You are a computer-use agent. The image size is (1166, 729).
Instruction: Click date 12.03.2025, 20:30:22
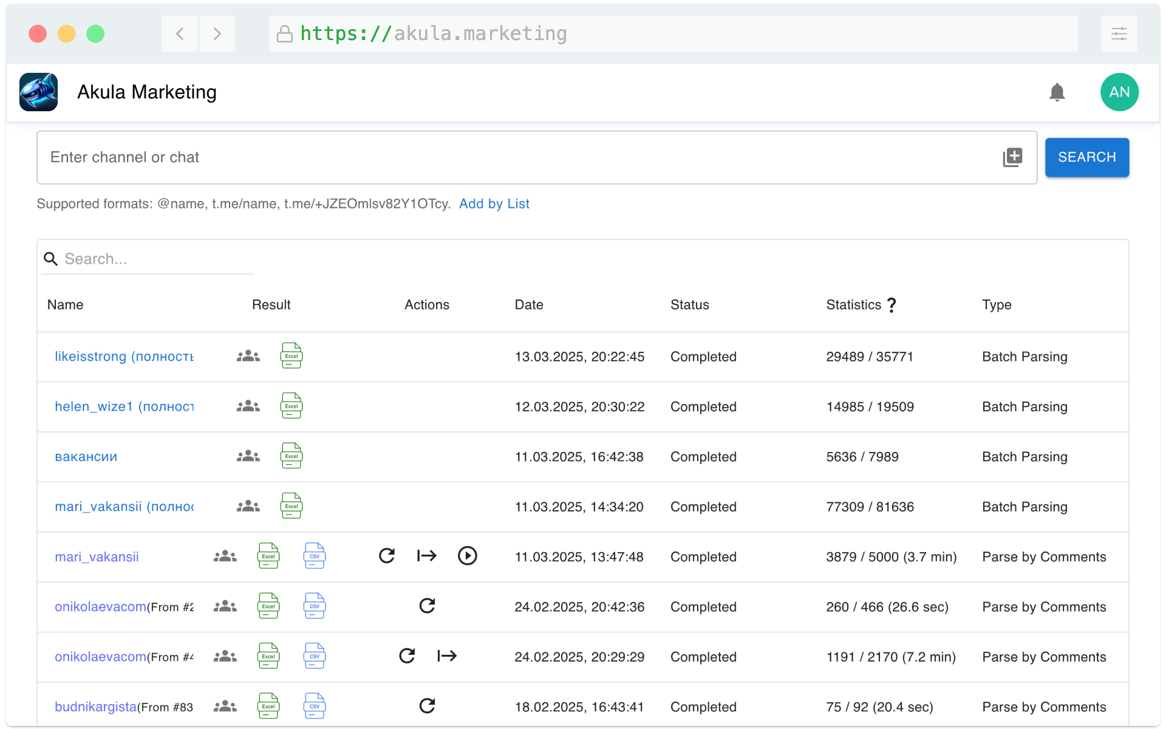(x=580, y=407)
